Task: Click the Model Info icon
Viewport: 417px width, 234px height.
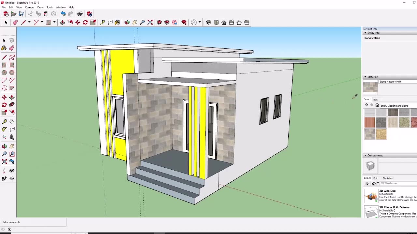Action: [x=89, y=14]
